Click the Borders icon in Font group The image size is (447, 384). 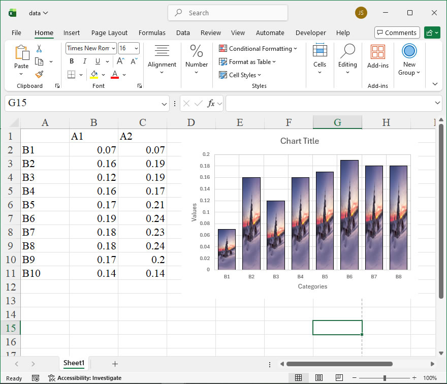pyautogui.click(x=71, y=75)
